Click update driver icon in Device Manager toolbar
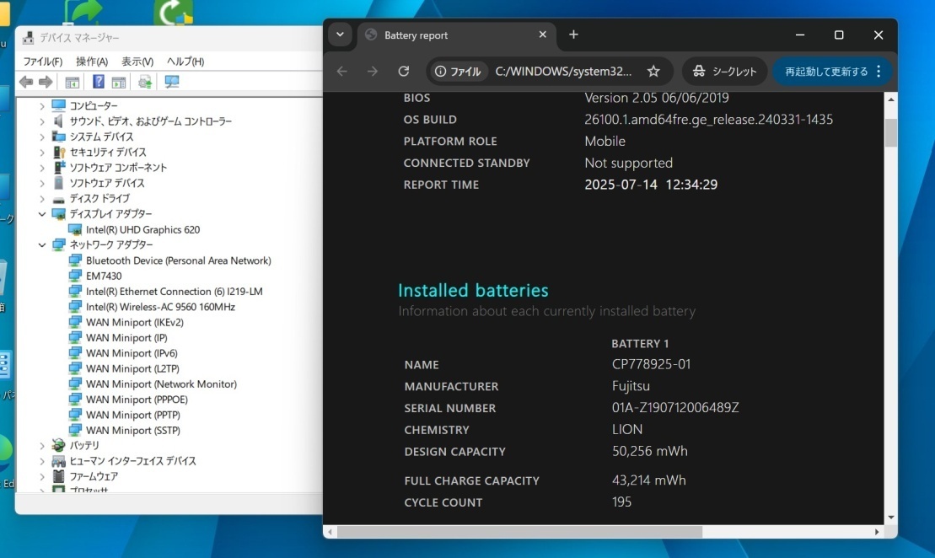935x558 pixels. coord(145,82)
